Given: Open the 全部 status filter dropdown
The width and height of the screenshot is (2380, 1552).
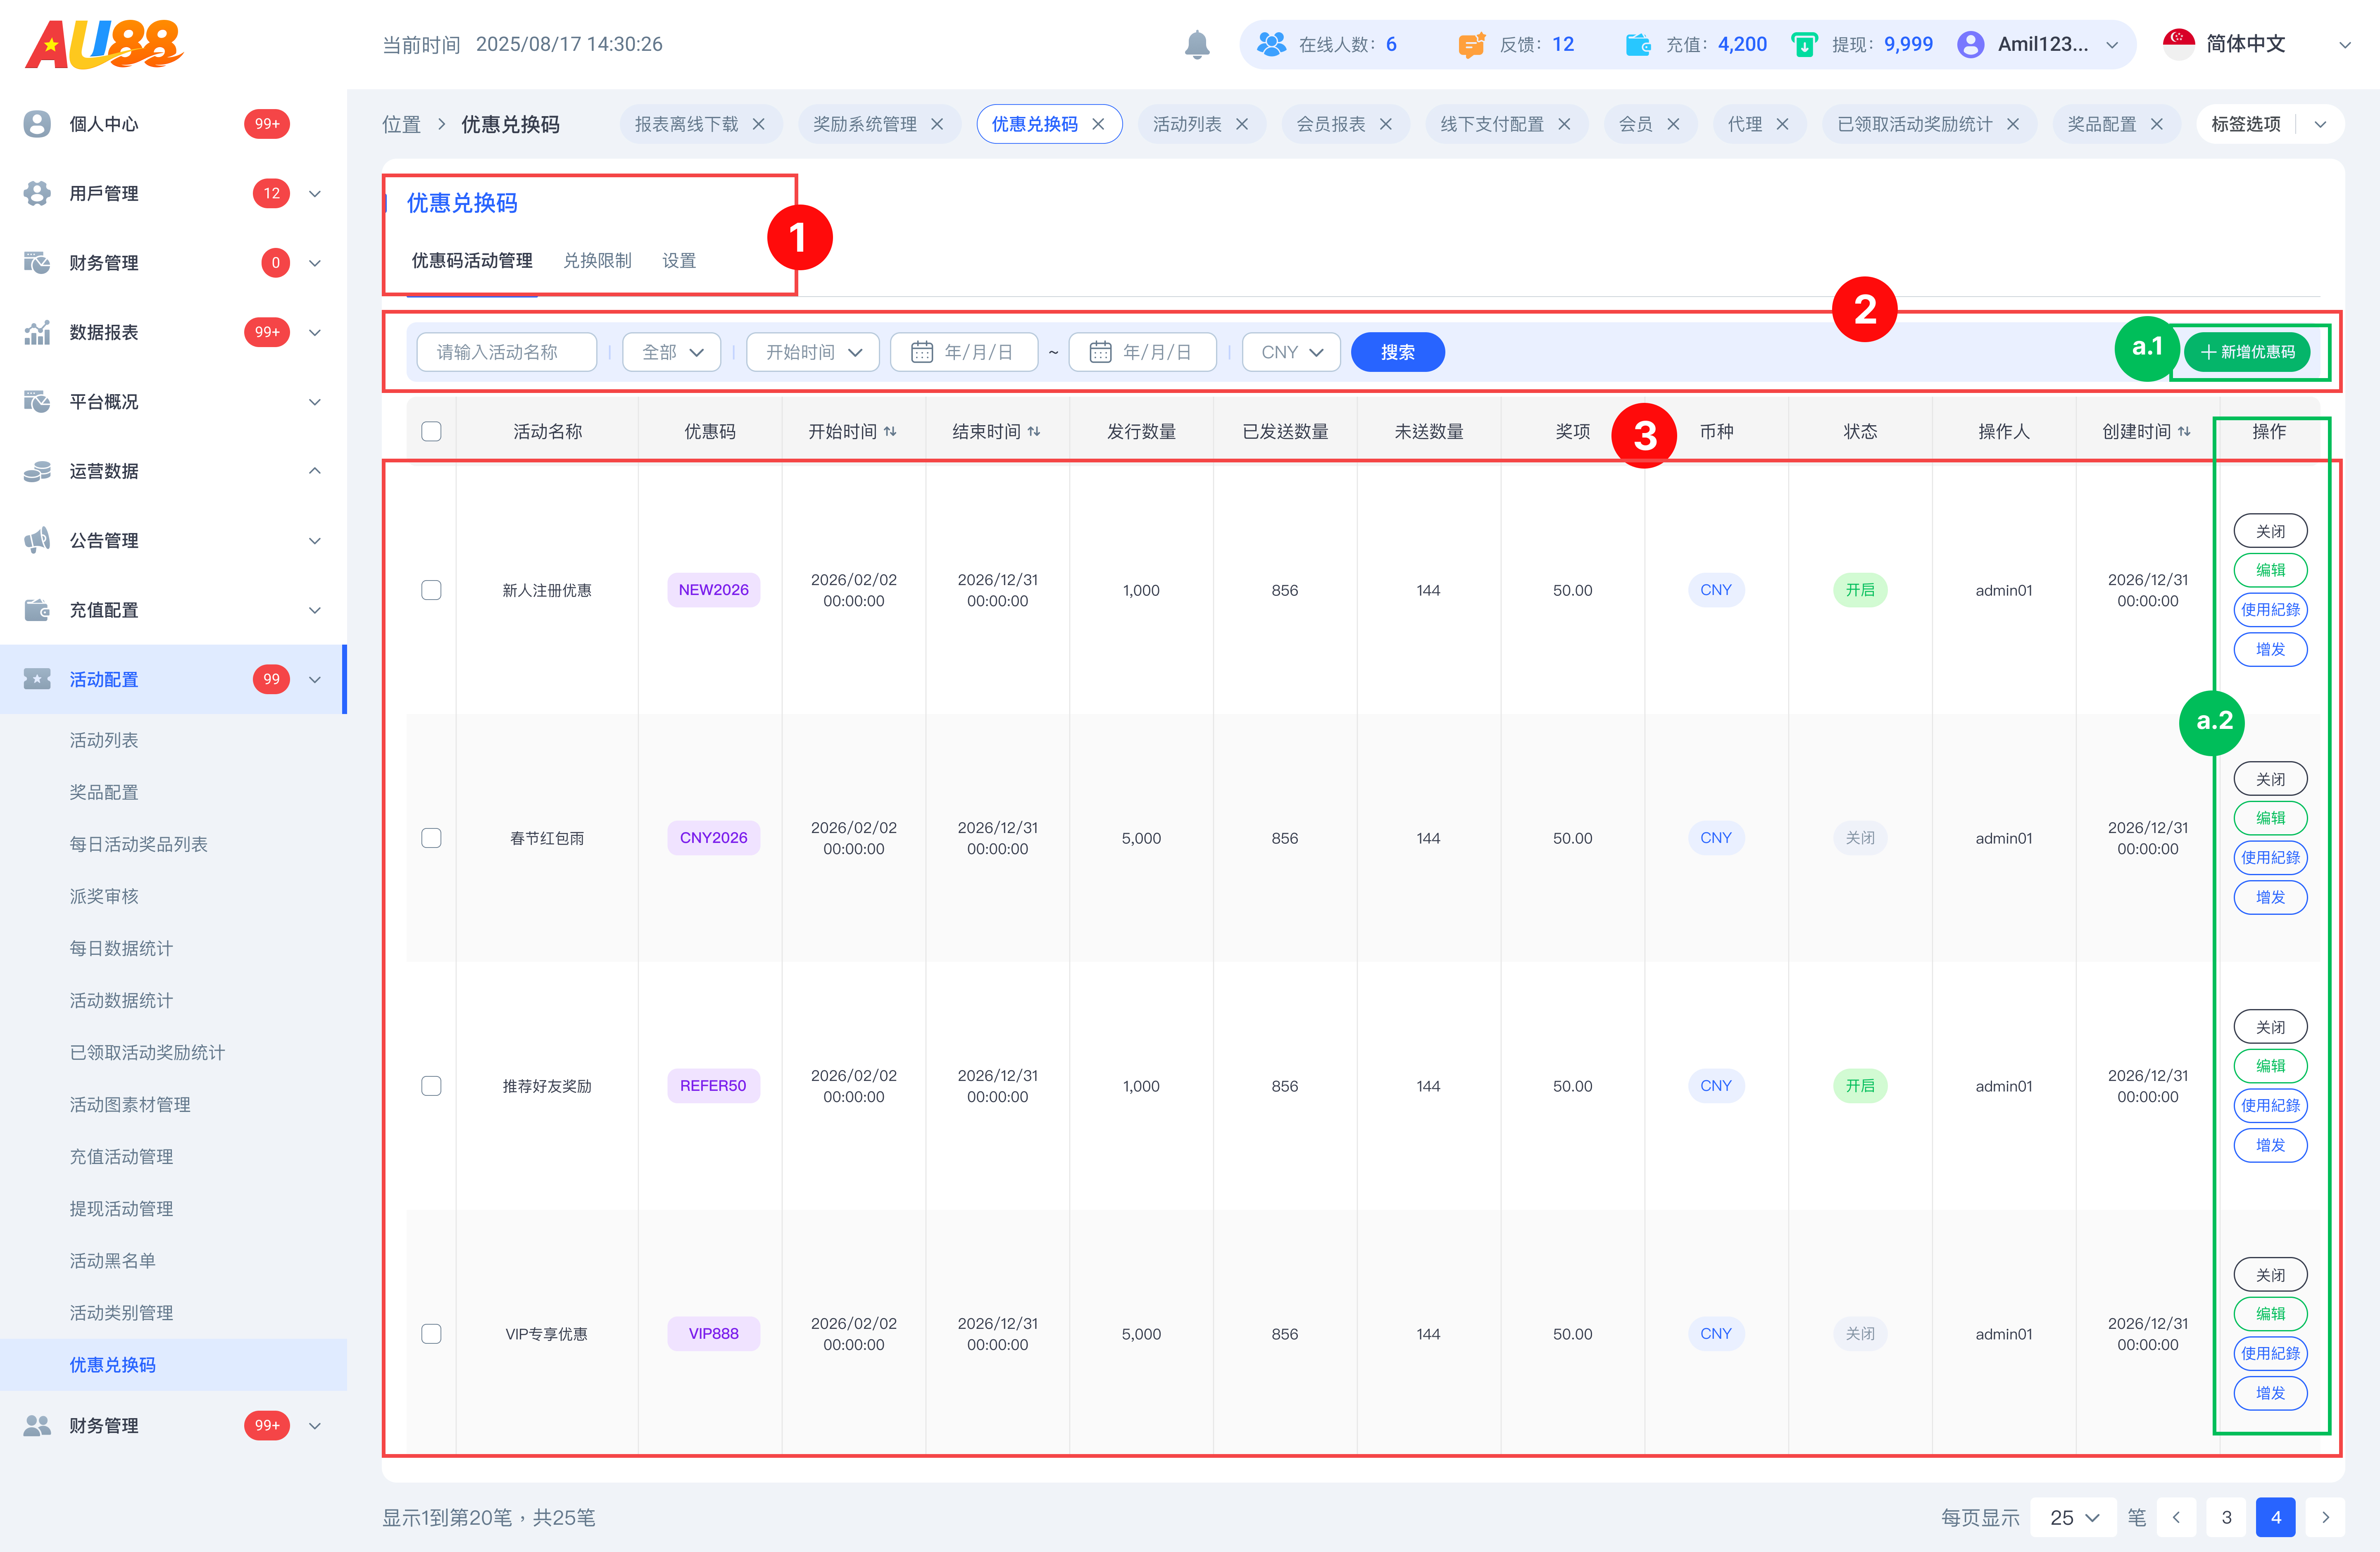Looking at the screenshot, I should click(671, 352).
